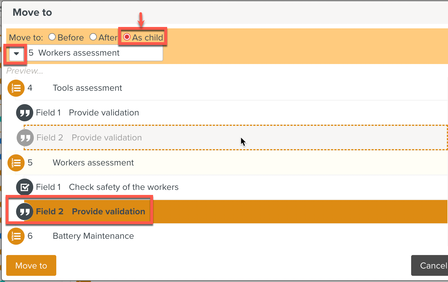The width and height of the screenshot is (448, 282).
Task: Click quote icon beside Field 1 Provide validation
Action: (25, 113)
